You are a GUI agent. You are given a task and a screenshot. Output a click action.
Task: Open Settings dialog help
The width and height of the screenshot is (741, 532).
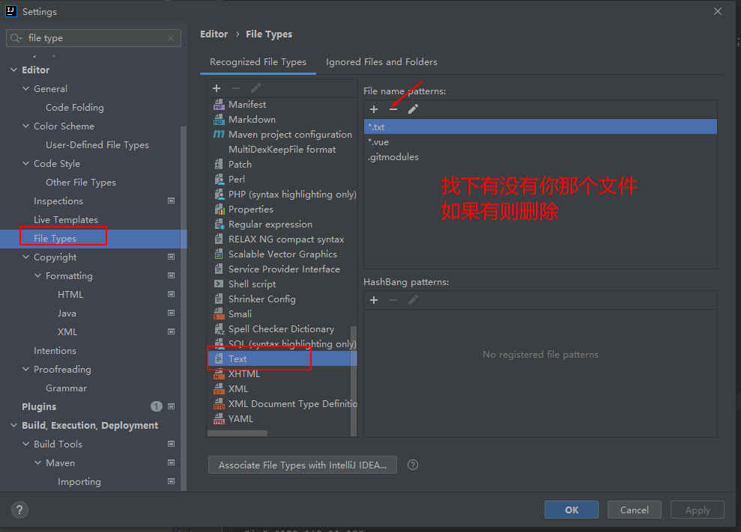tap(19, 510)
